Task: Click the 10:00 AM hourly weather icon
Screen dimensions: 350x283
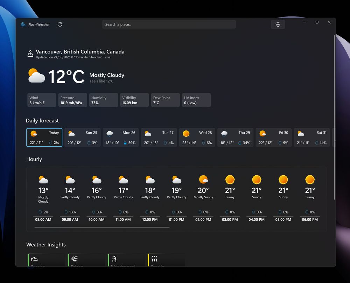Action: click(x=97, y=179)
